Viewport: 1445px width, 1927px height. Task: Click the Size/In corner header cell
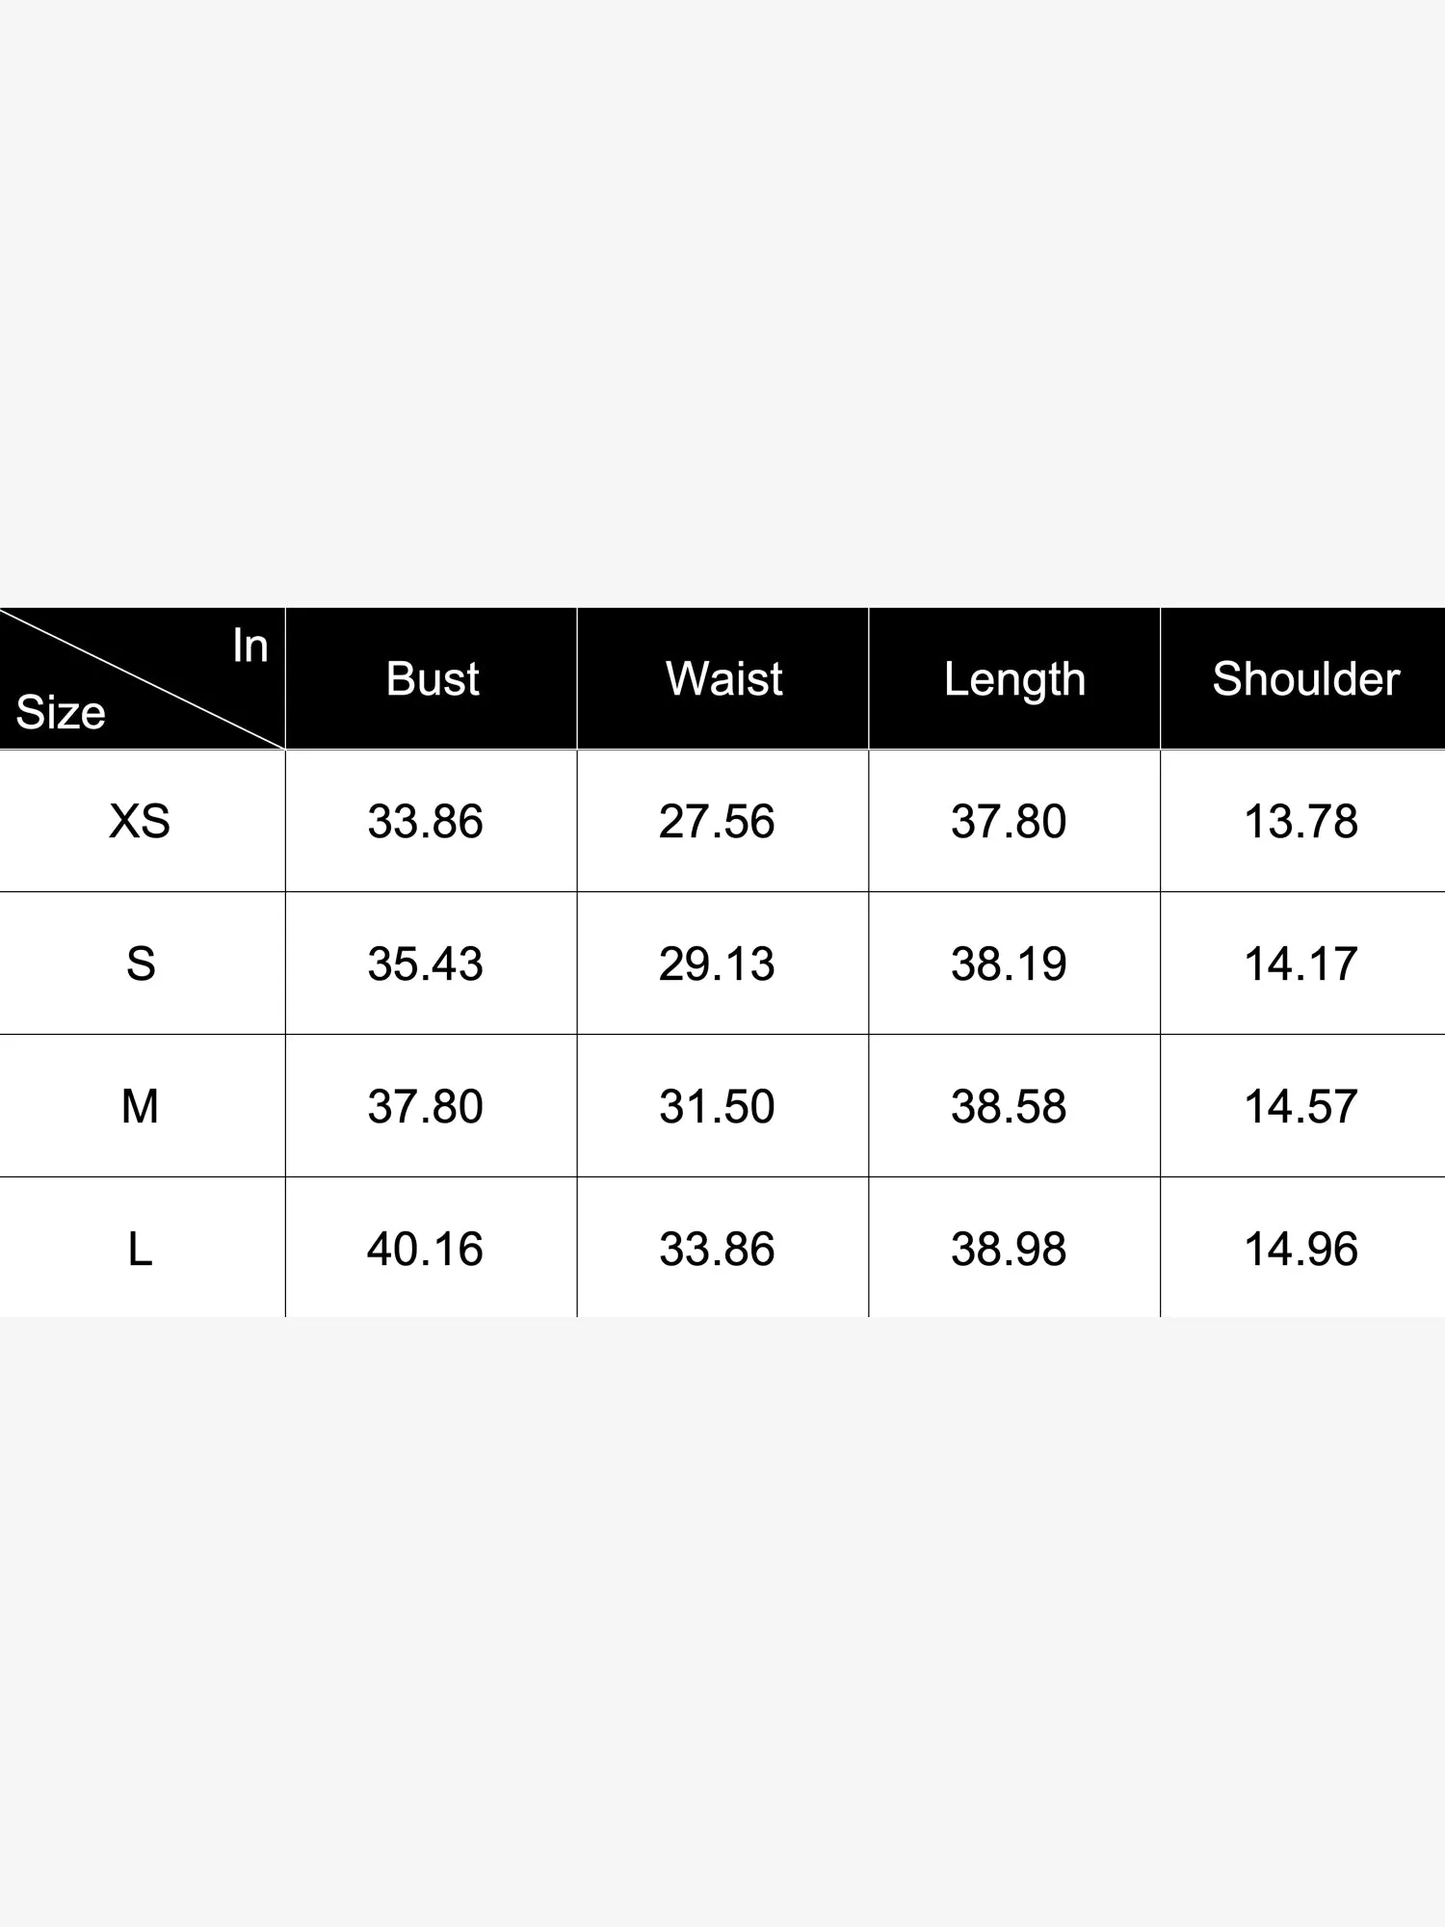coord(142,678)
